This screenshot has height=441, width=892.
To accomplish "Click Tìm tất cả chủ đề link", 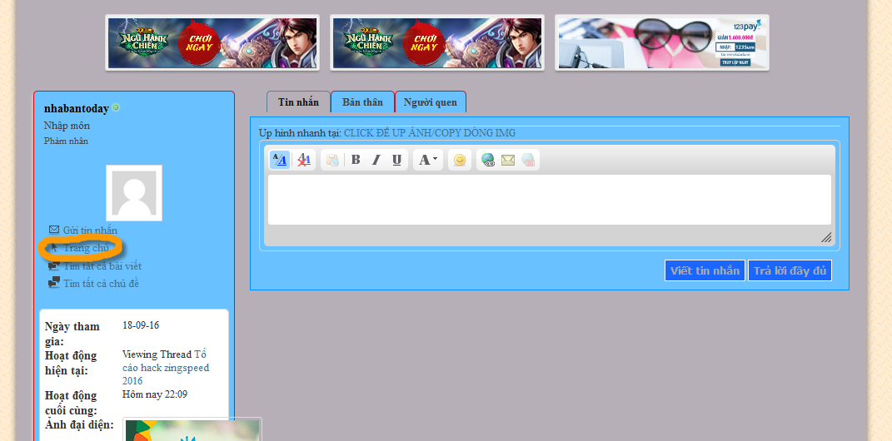I will pos(102,283).
